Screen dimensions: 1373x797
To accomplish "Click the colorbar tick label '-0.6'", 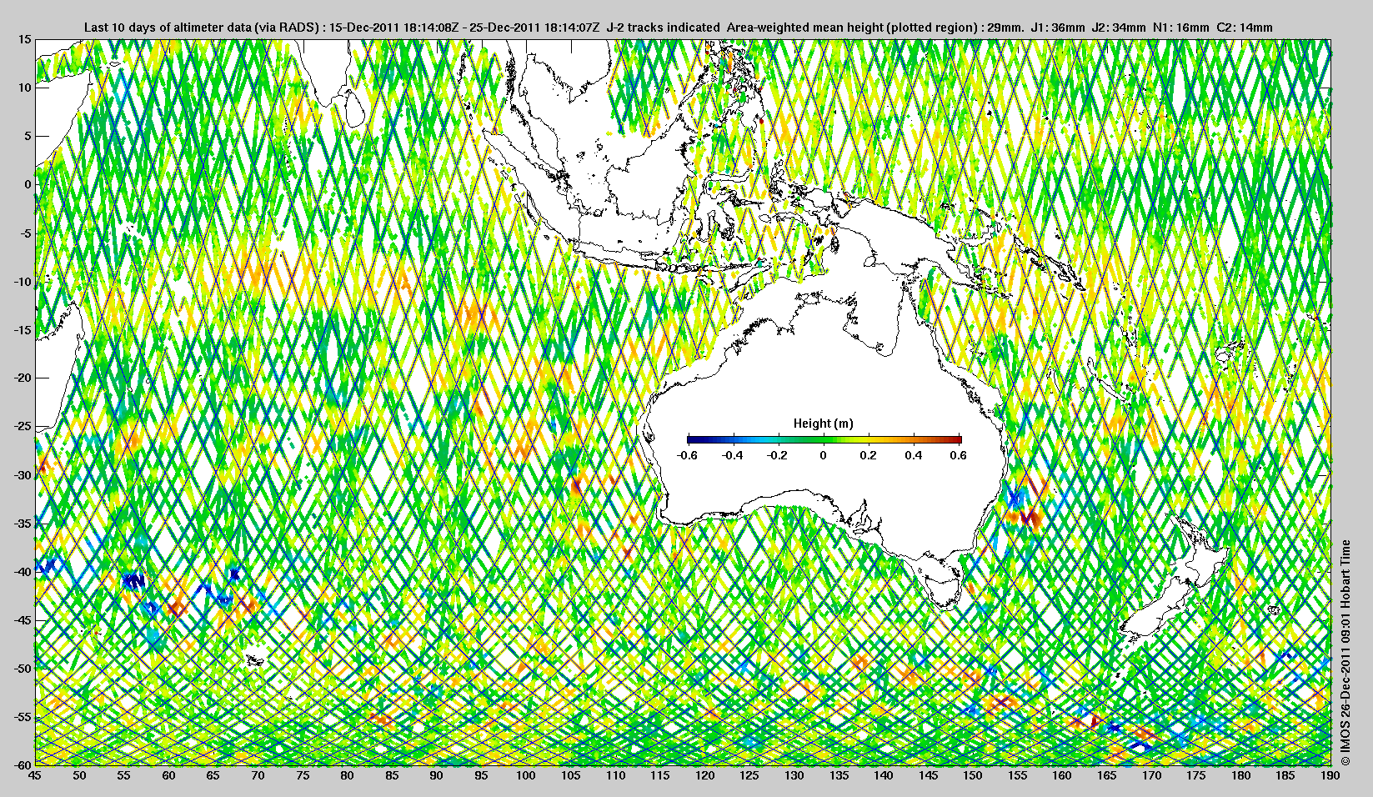I will [687, 455].
